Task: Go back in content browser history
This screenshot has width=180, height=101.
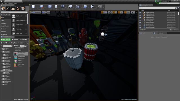Action: [x=1, y=43]
